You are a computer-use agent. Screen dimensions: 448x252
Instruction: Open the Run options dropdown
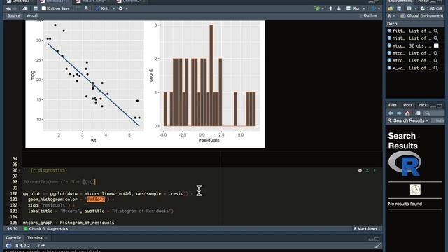coord(364,9)
